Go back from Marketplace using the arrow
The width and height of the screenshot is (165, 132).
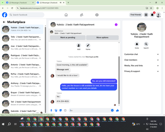click(4, 22)
